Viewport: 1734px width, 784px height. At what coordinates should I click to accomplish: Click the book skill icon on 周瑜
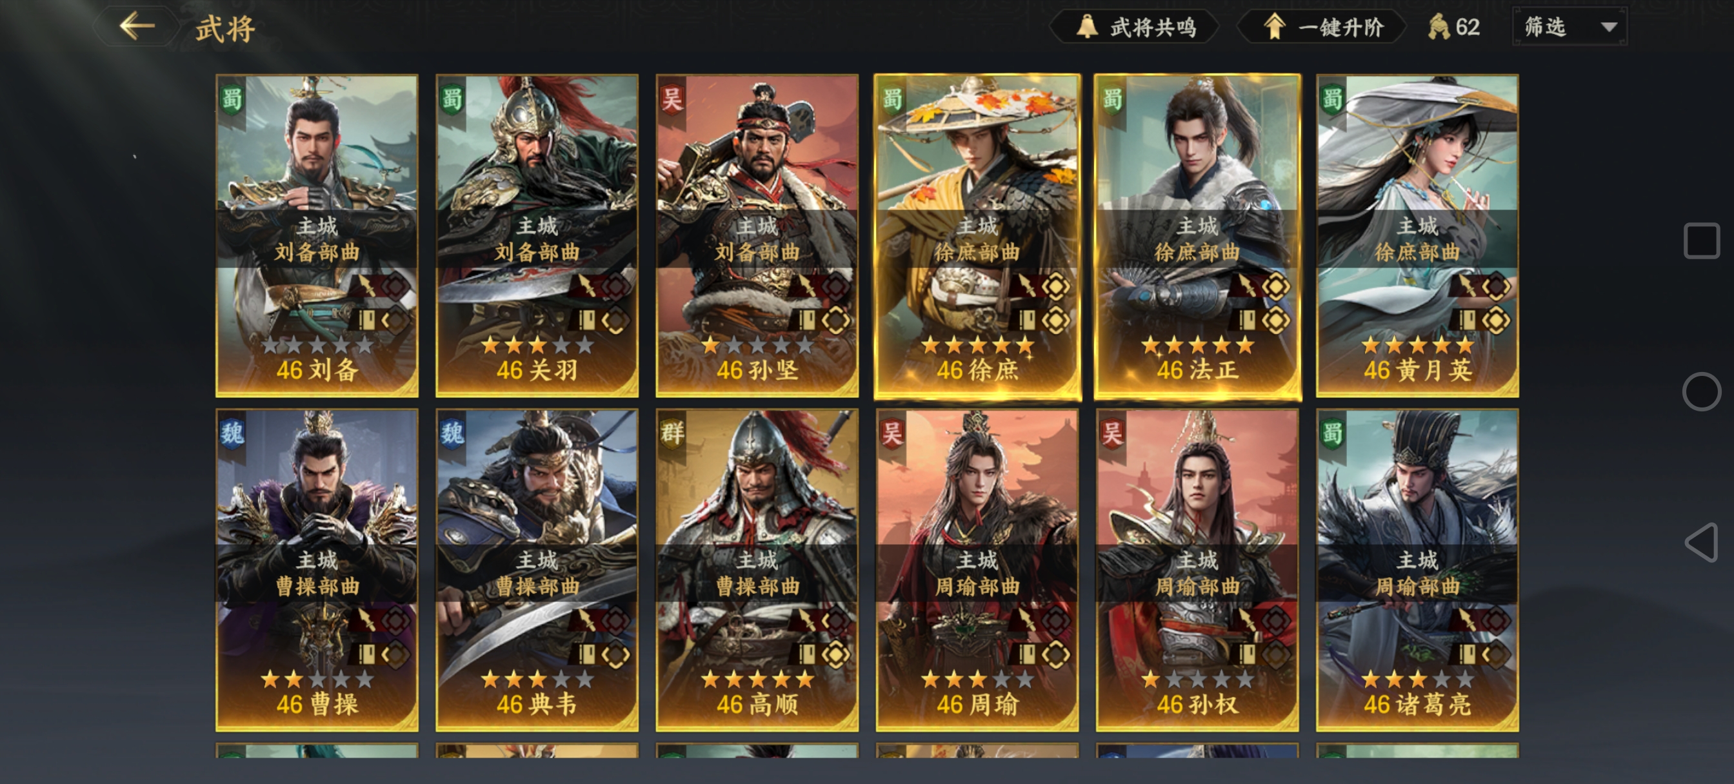pyautogui.click(x=1026, y=654)
